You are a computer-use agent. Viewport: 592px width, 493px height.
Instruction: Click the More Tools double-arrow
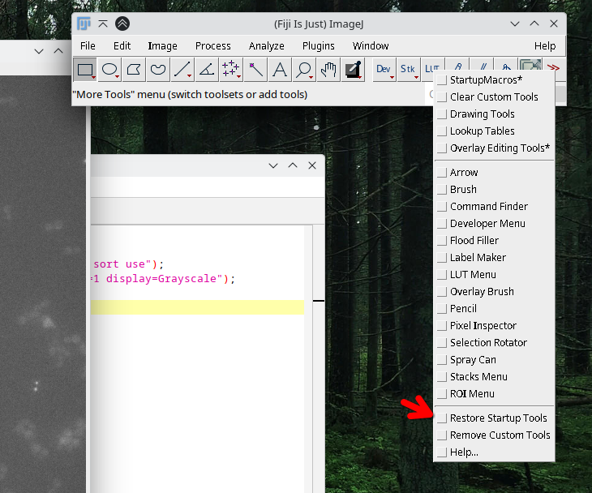[554, 70]
